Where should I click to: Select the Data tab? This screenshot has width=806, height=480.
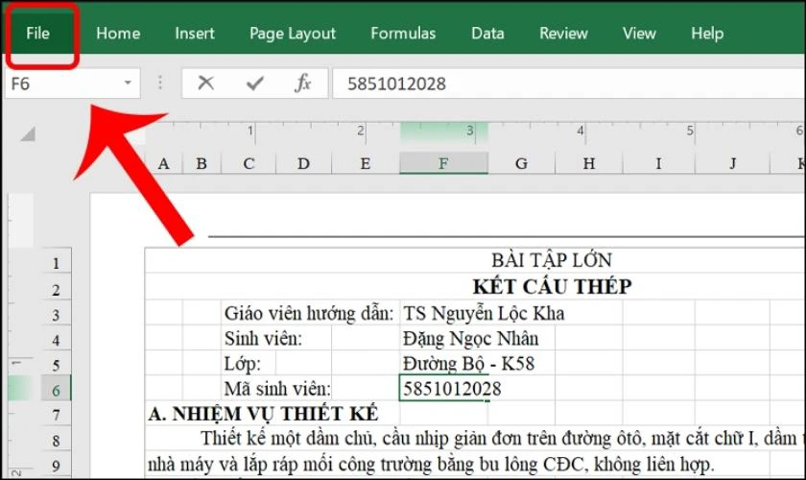coord(487,34)
